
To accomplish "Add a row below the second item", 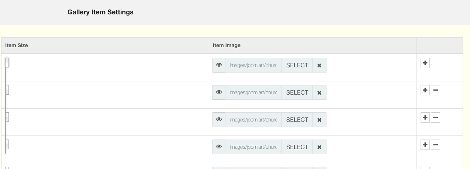I will (425, 90).
